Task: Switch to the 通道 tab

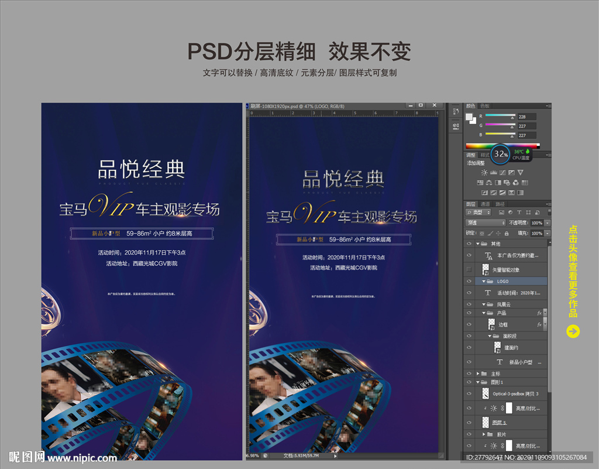Action: [x=485, y=204]
